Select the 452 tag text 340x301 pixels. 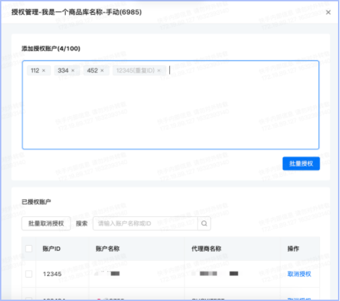(x=93, y=71)
